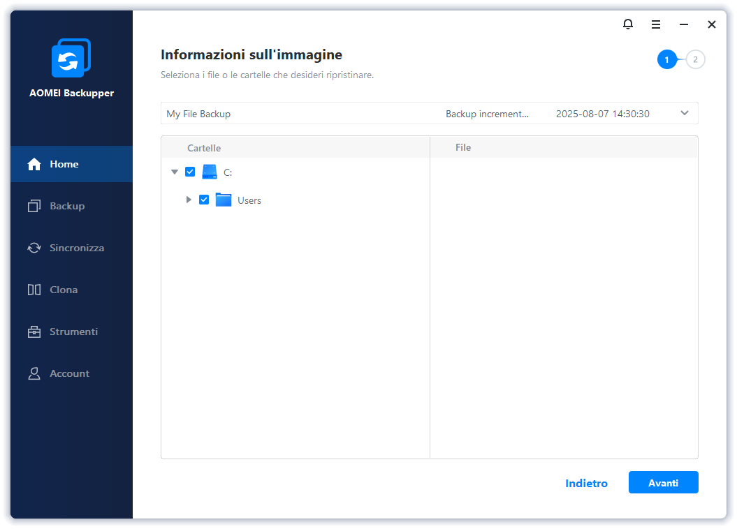Screen dimensions: 737x529
Task: Click the AOMEI Backupper logo icon
Action: tap(71, 58)
